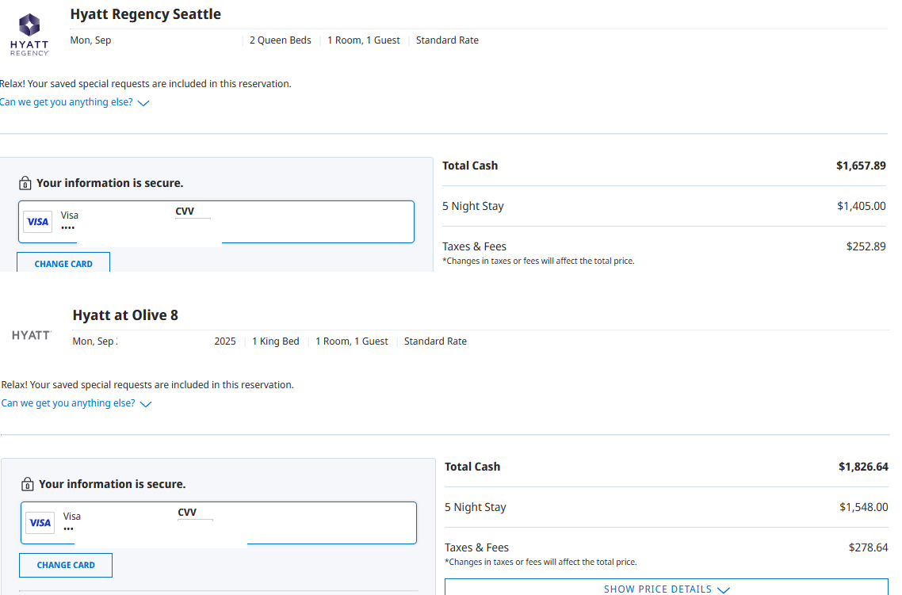Click the $278.64 taxes and fees amount
The image size is (902, 595).
click(x=868, y=547)
